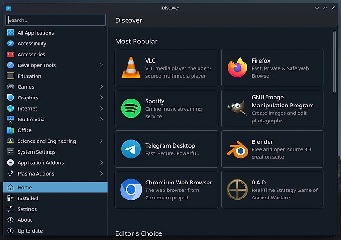This screenshot has width=341, height=240.
Task: Click the vertical scrollbar in app list
Action: tap(334, 61)
